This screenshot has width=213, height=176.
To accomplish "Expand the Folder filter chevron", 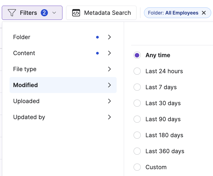I will (x=109, y=37).
